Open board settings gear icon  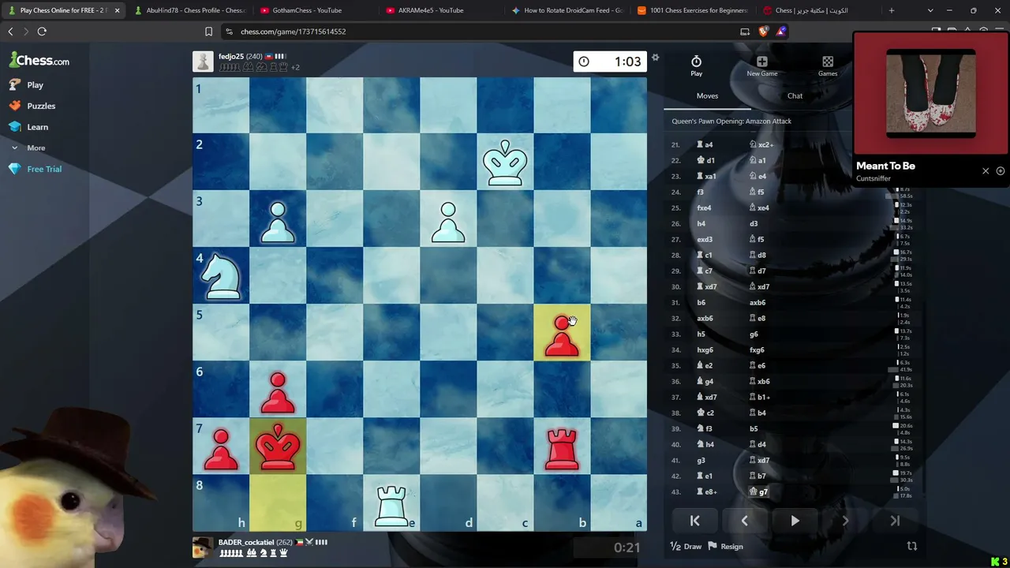[655, 58]
